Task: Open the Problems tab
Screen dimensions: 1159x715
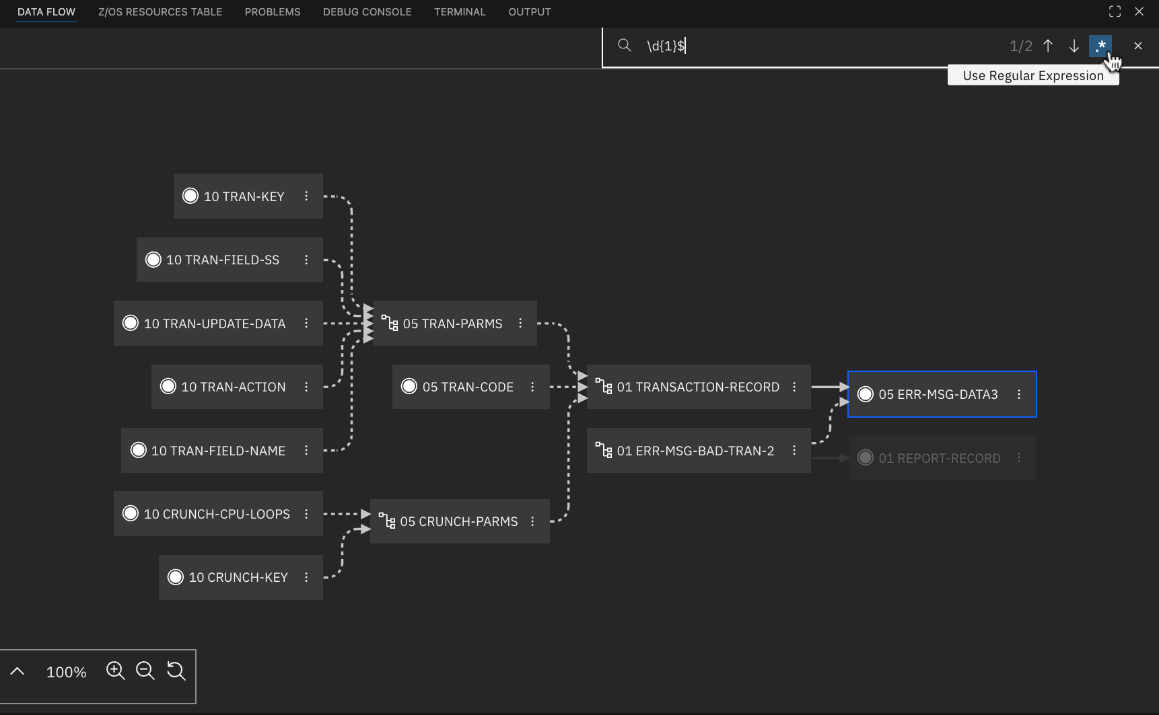Action: point(273,12)
